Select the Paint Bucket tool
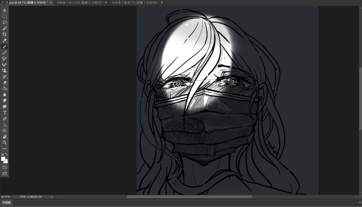 4,88
